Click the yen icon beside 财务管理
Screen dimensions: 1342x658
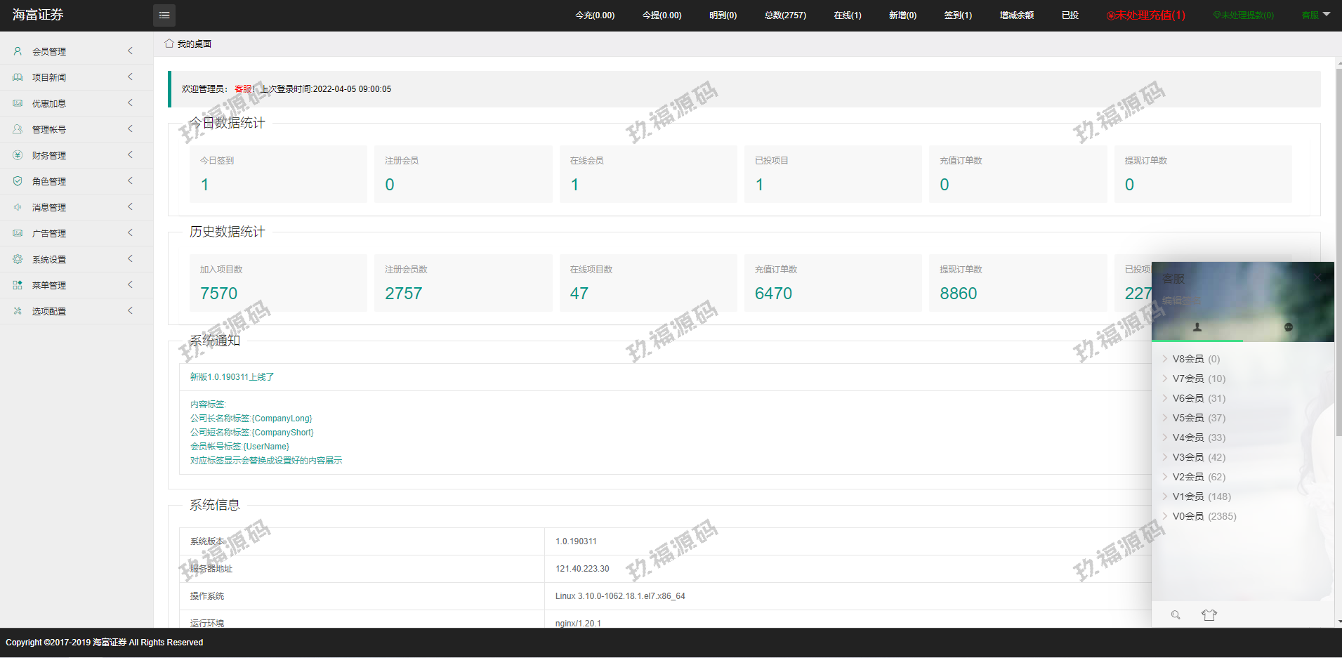point(18,155)
